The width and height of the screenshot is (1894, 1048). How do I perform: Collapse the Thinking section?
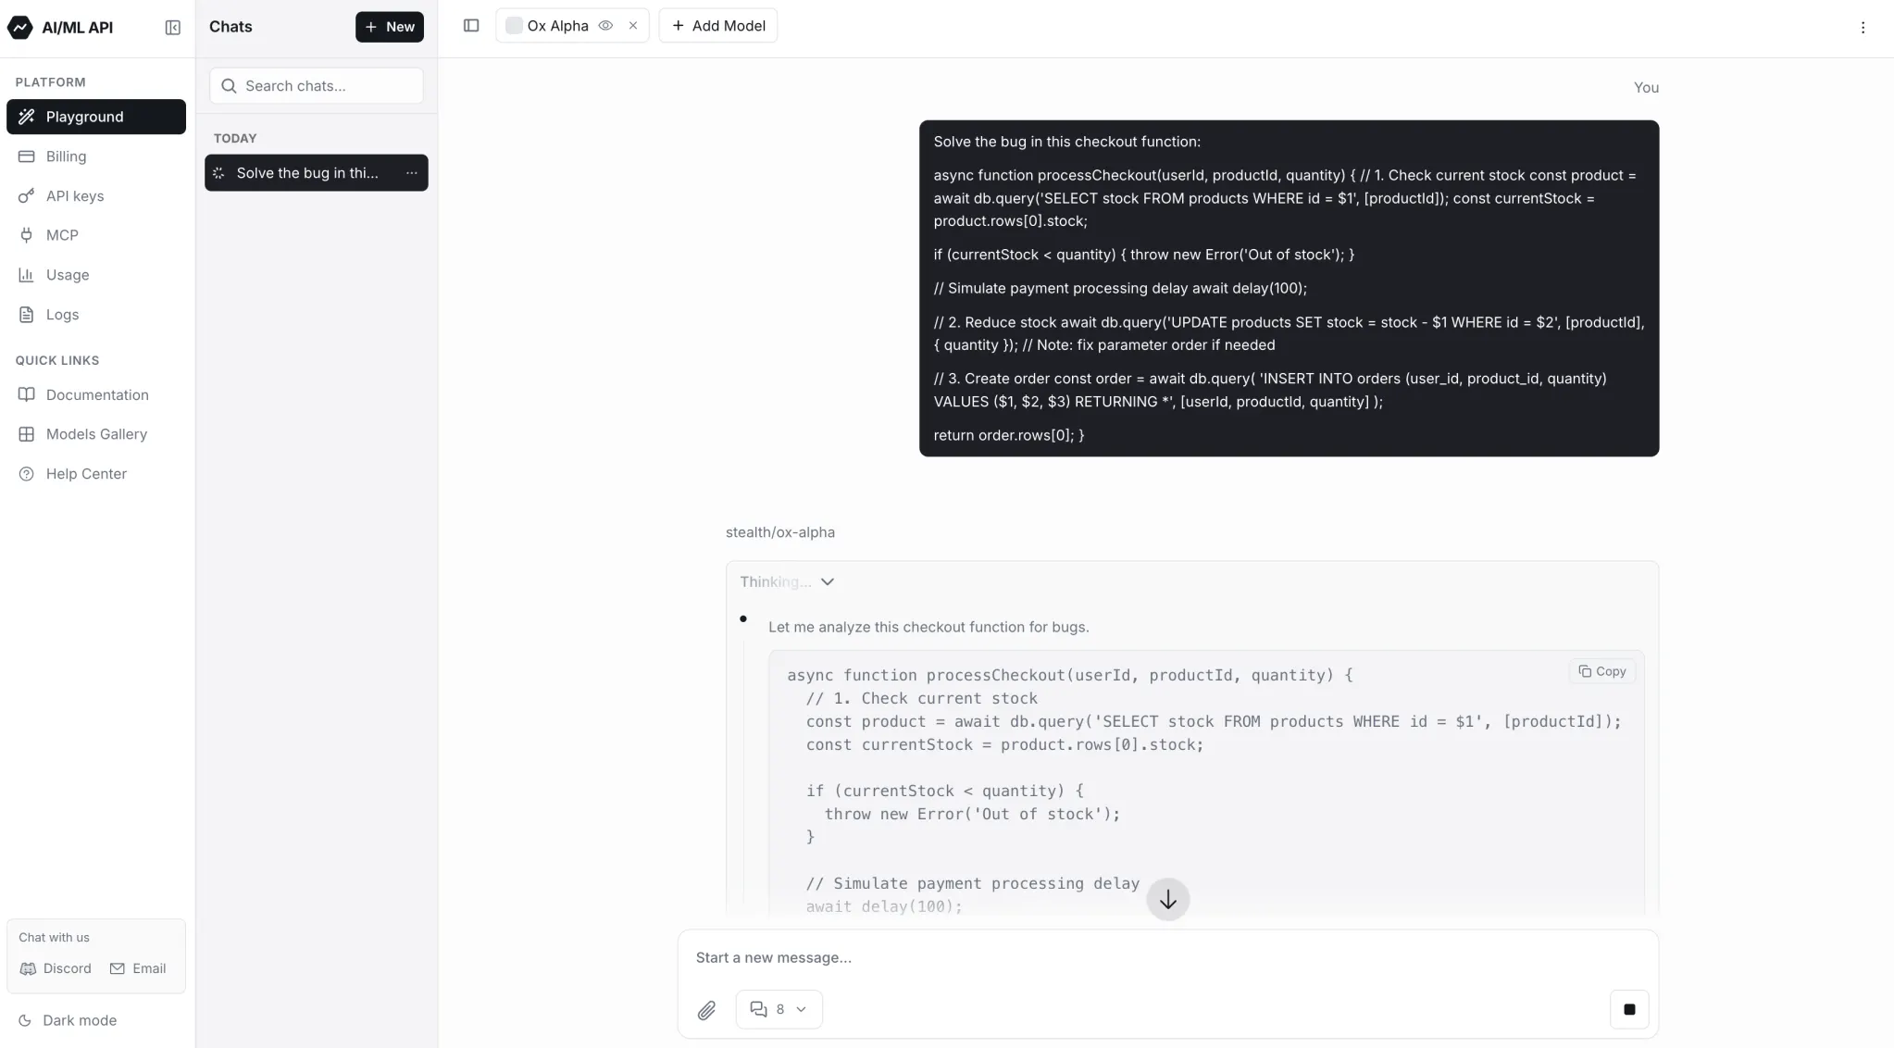tap(788, 582)
